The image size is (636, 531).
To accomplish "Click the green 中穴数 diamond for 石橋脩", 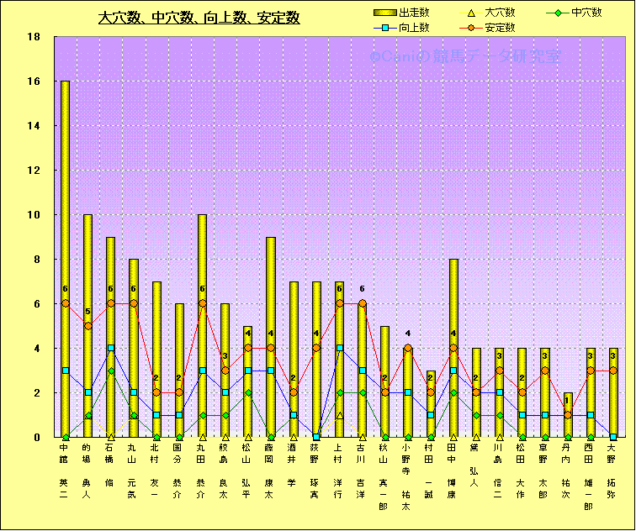I will tap(111, 371).
